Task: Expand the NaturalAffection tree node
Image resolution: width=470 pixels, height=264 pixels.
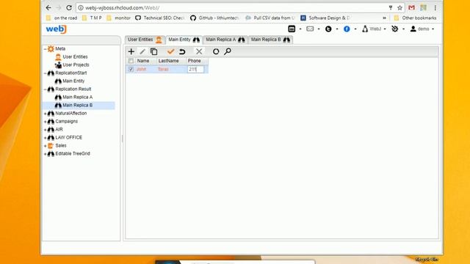Action: [46, 114]
